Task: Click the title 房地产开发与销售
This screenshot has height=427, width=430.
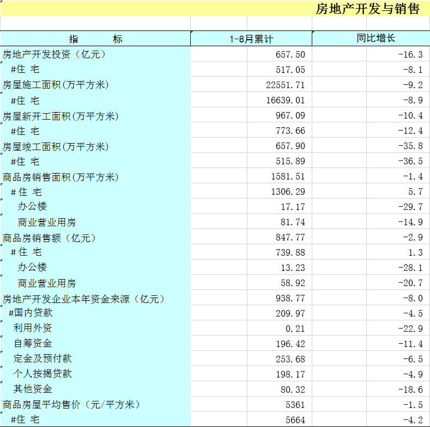Action: click(367, 9)
